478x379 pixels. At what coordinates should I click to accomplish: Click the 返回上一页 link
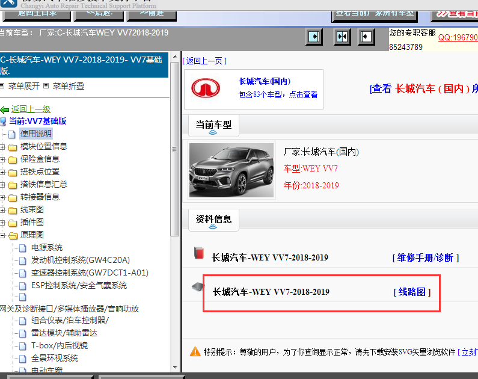[204, 61]
